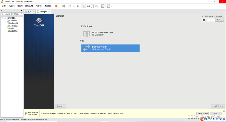Toggle the library sidebar view
Image resolution: width=226 pixels, height=122 pixels.
pyautogui.click(x=84, y=6)
